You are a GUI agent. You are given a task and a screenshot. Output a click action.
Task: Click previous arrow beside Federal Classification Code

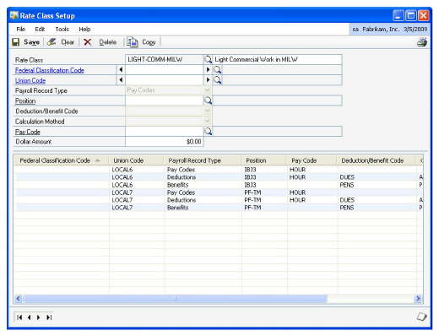tap(121, 69)
